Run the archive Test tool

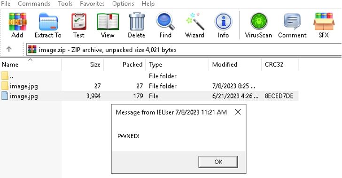click(x=79, y=25)
